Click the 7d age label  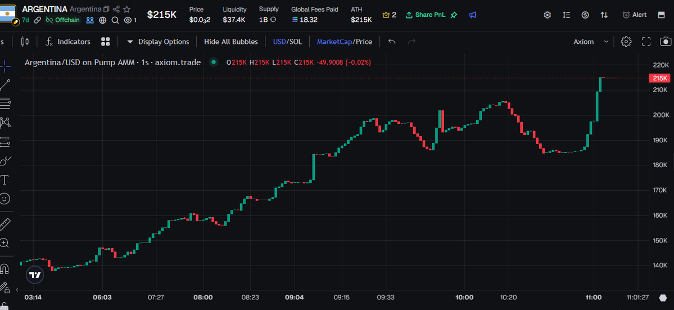(x=25, y=20)
